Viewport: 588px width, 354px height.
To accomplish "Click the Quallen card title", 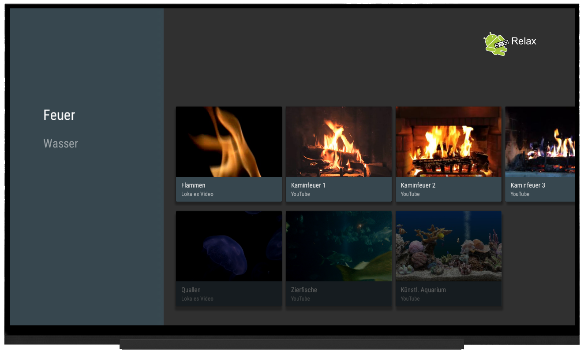I will 191,290.
